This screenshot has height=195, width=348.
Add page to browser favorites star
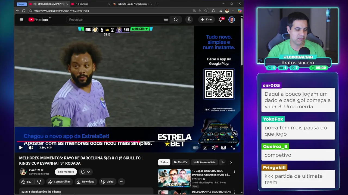coord(206,11)
